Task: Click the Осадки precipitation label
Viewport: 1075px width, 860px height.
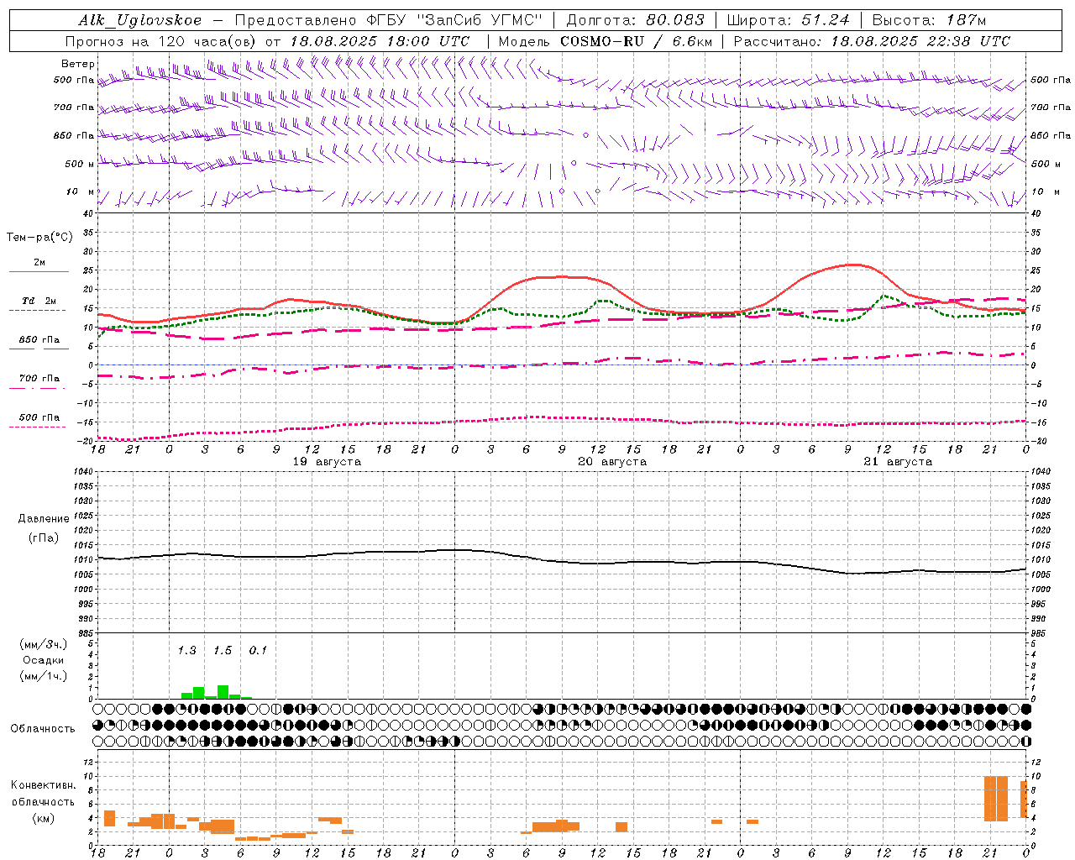Action: tap(44, 660)
